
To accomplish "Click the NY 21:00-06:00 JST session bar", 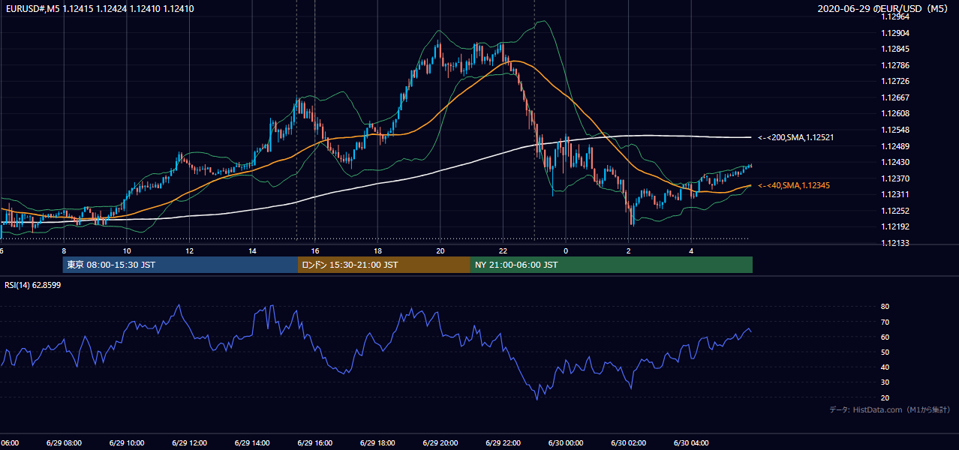I will [x=612, y=265].
